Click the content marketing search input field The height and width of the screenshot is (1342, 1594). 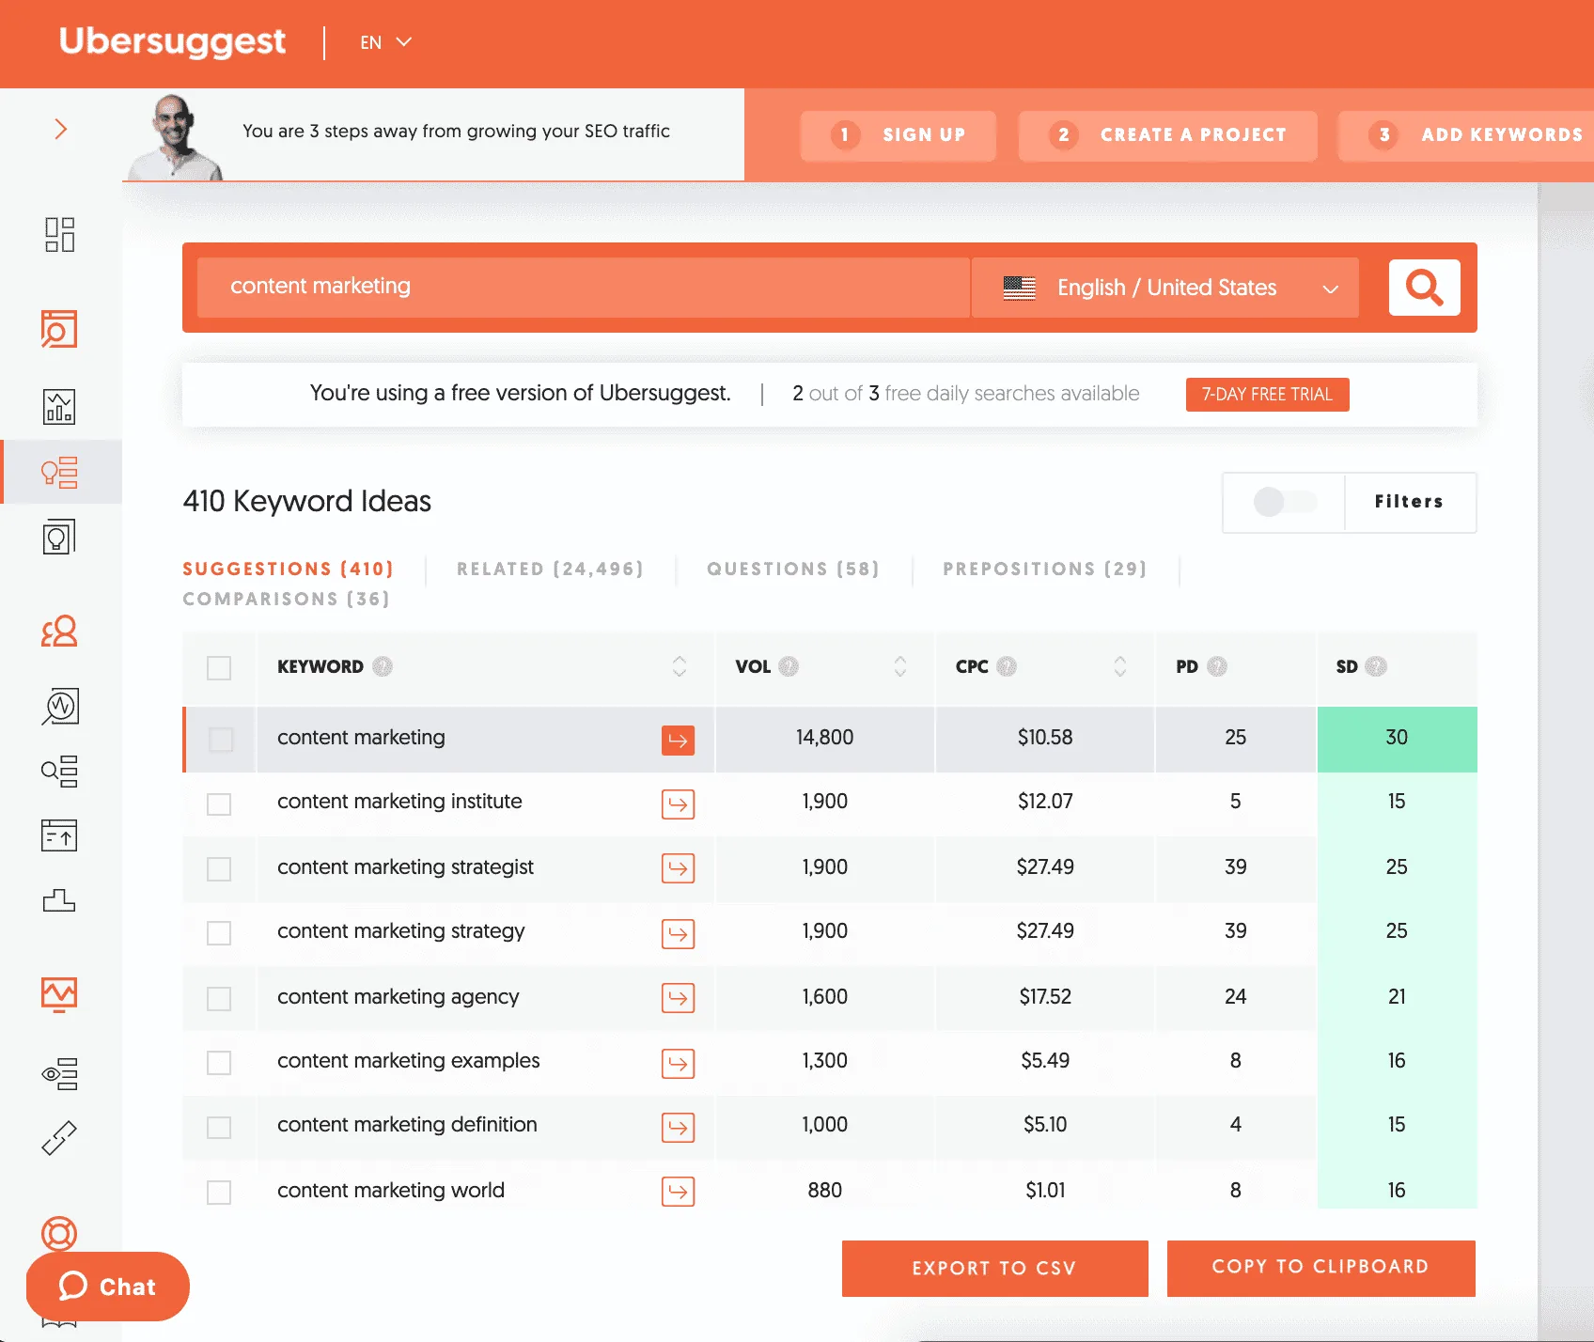click(x=583, y=288)
